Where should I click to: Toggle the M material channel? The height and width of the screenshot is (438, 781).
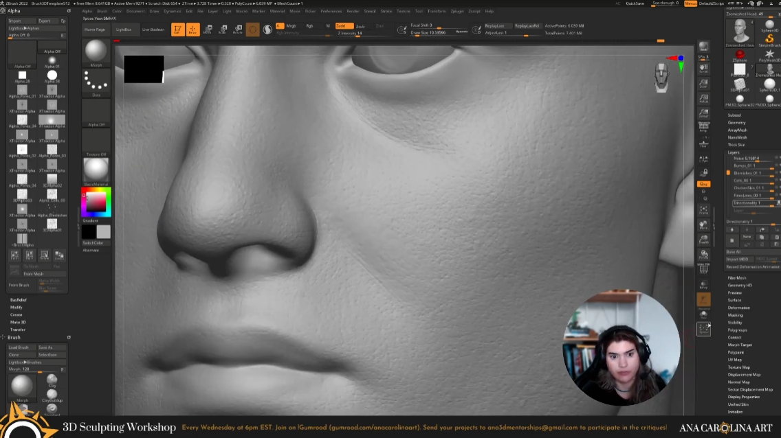[328, 26]
